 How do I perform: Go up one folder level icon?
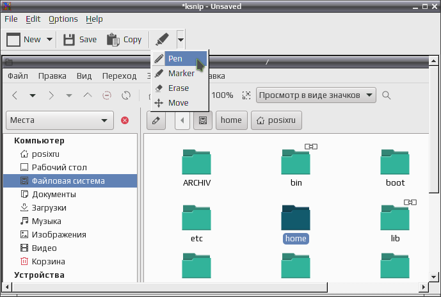tap(88, 95)
